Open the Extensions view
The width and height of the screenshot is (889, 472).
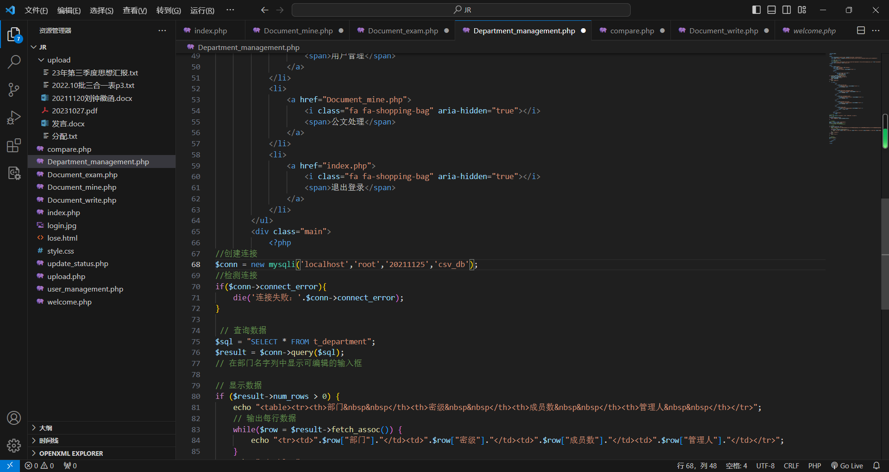[x=14, y=146]
